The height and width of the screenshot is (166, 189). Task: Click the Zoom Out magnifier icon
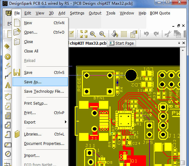click(x=102, y=34)
